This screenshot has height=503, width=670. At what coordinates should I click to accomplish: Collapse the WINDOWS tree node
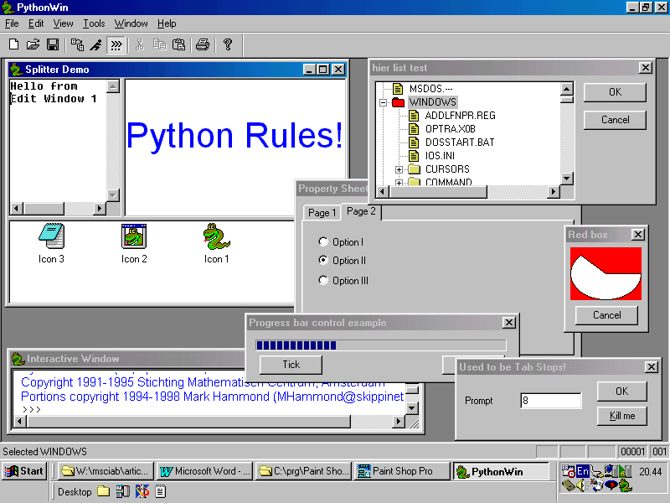pyautogui.click(x=383, y=102)
